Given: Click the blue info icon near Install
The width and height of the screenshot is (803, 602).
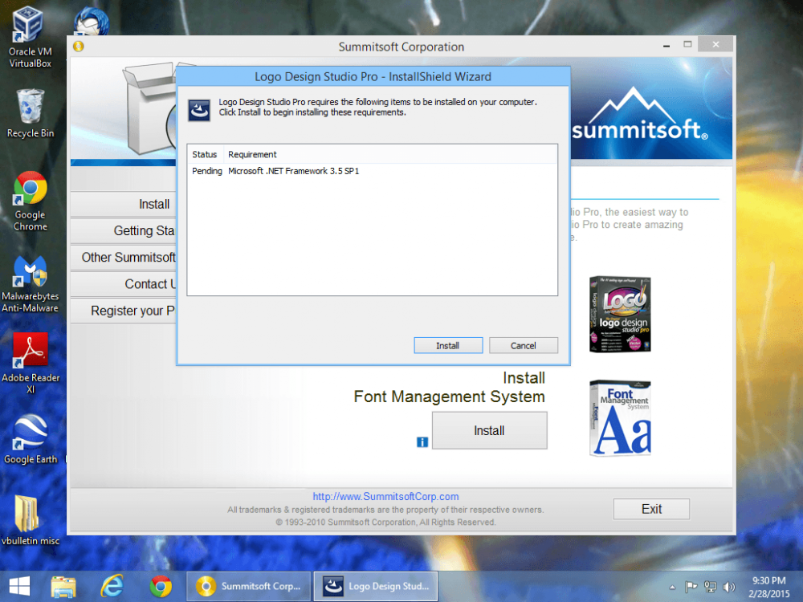Looking at the screenshot, I should [422, 441].
